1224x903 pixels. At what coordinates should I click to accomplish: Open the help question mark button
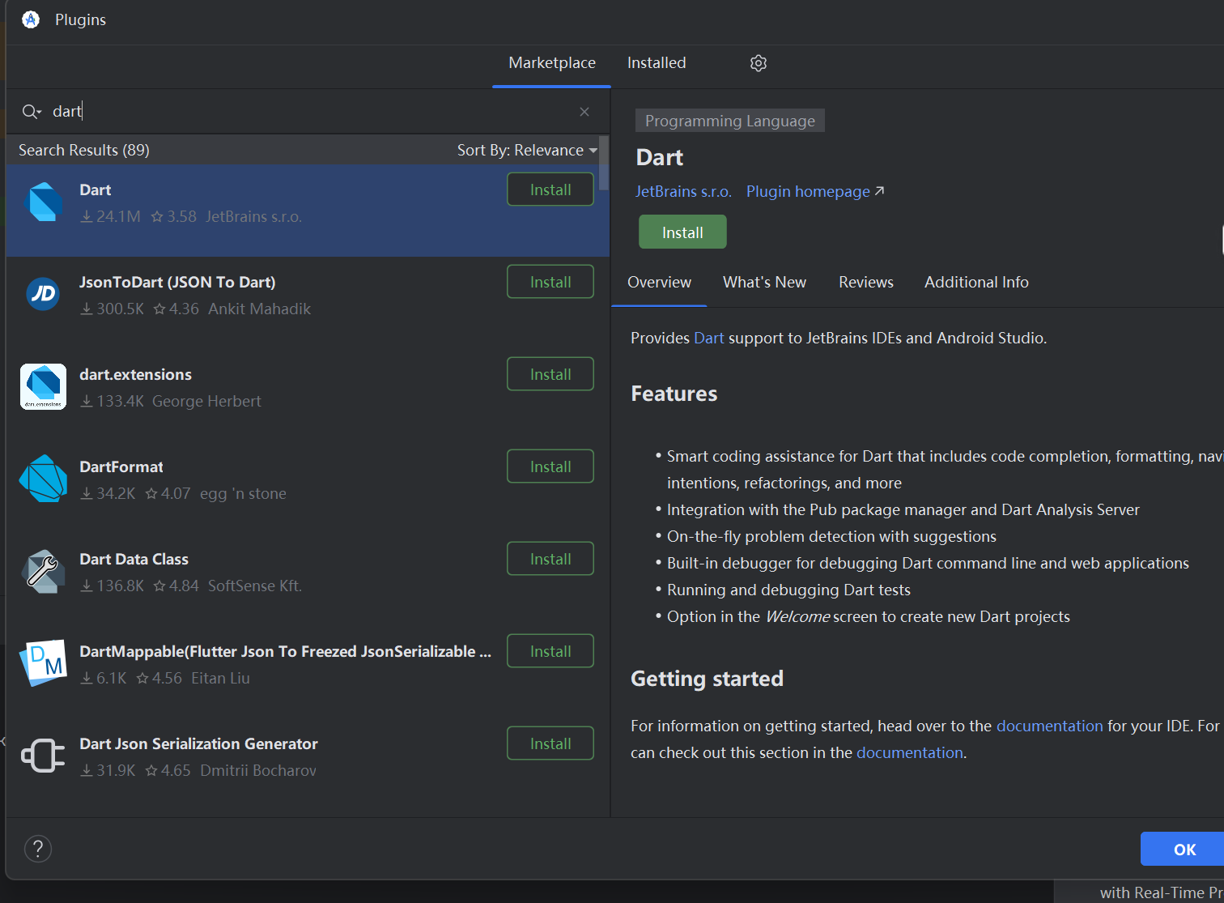(x=38, y=849)
